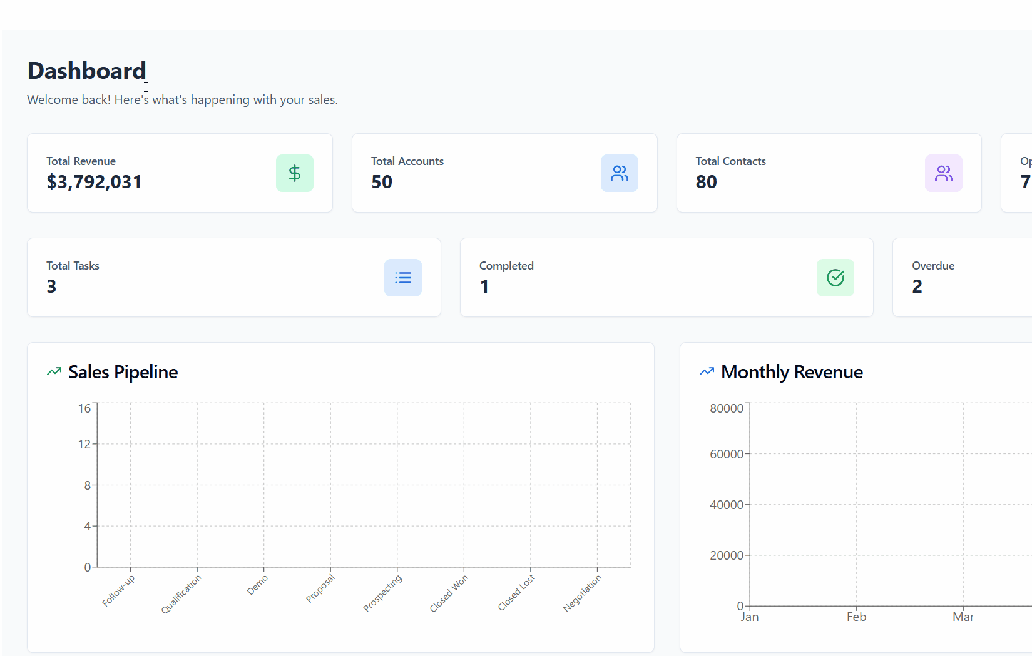Click the Follow-up axis label
The height and width of the screenshot is (656, 1032).
coord(118,591)
